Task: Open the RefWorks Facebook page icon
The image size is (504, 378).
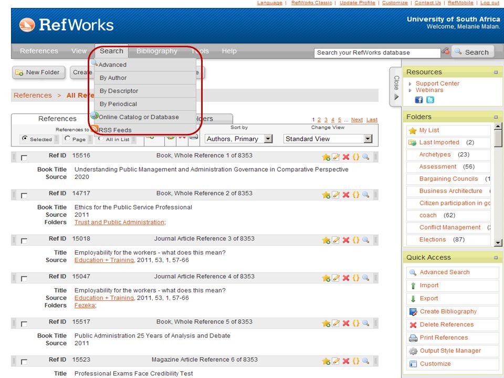Action: [419, 100]
